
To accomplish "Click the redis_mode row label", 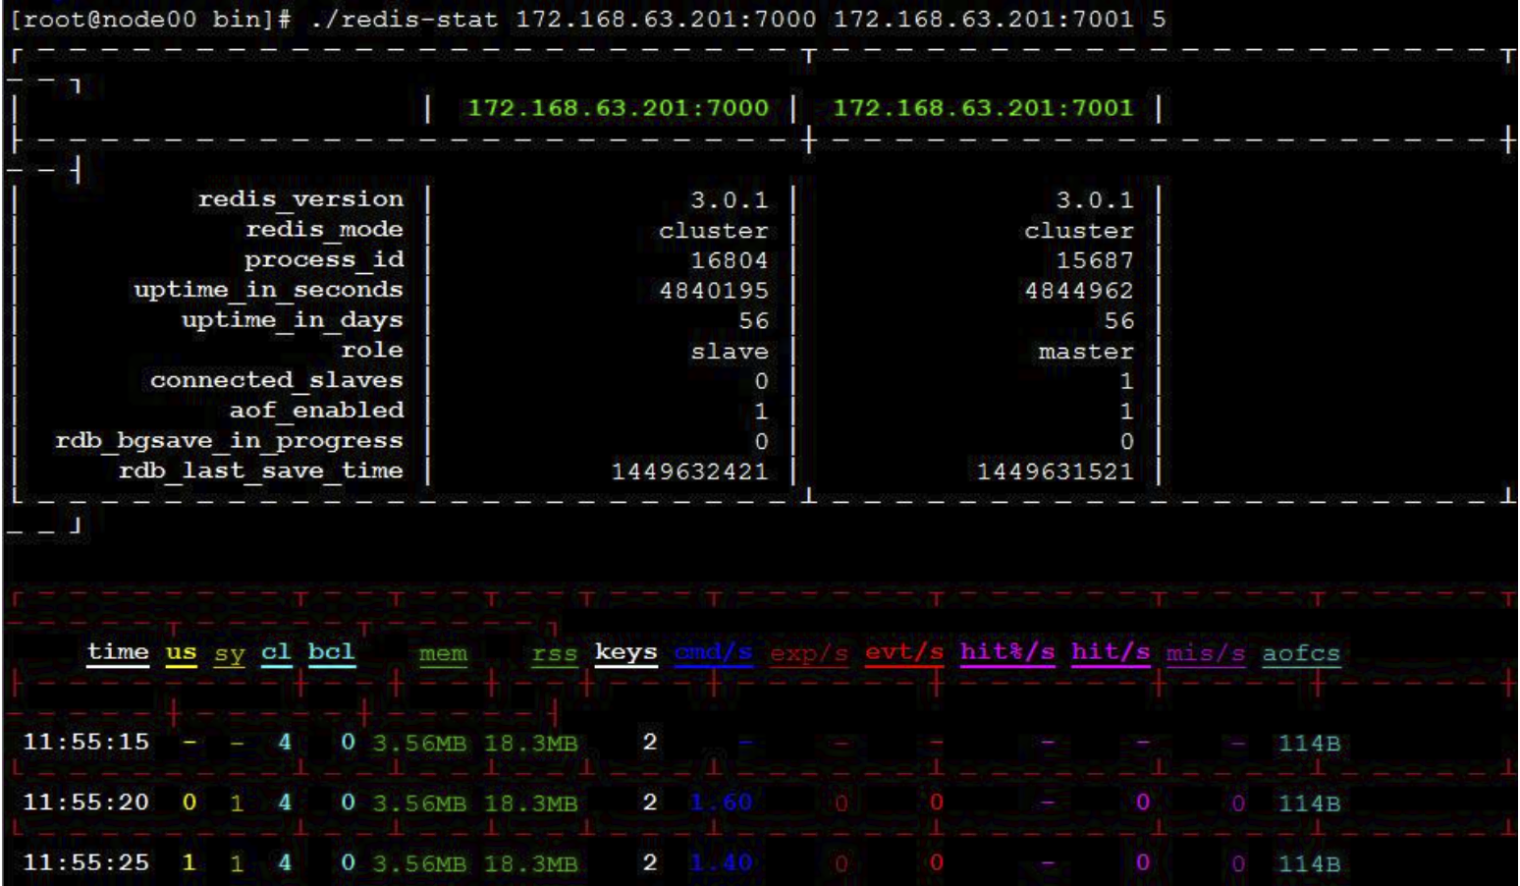I will coord(324,230).
